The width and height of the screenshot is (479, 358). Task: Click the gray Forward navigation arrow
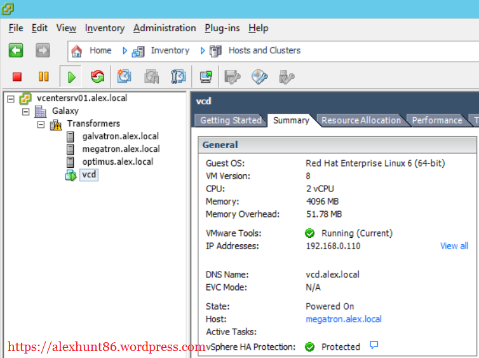pos(43,50)
